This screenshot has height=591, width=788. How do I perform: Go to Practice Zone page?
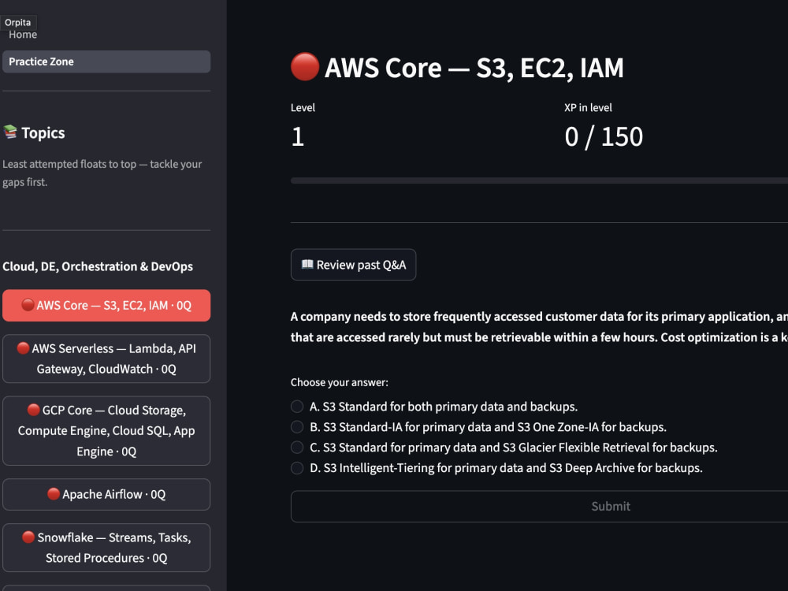coord(106,61)
